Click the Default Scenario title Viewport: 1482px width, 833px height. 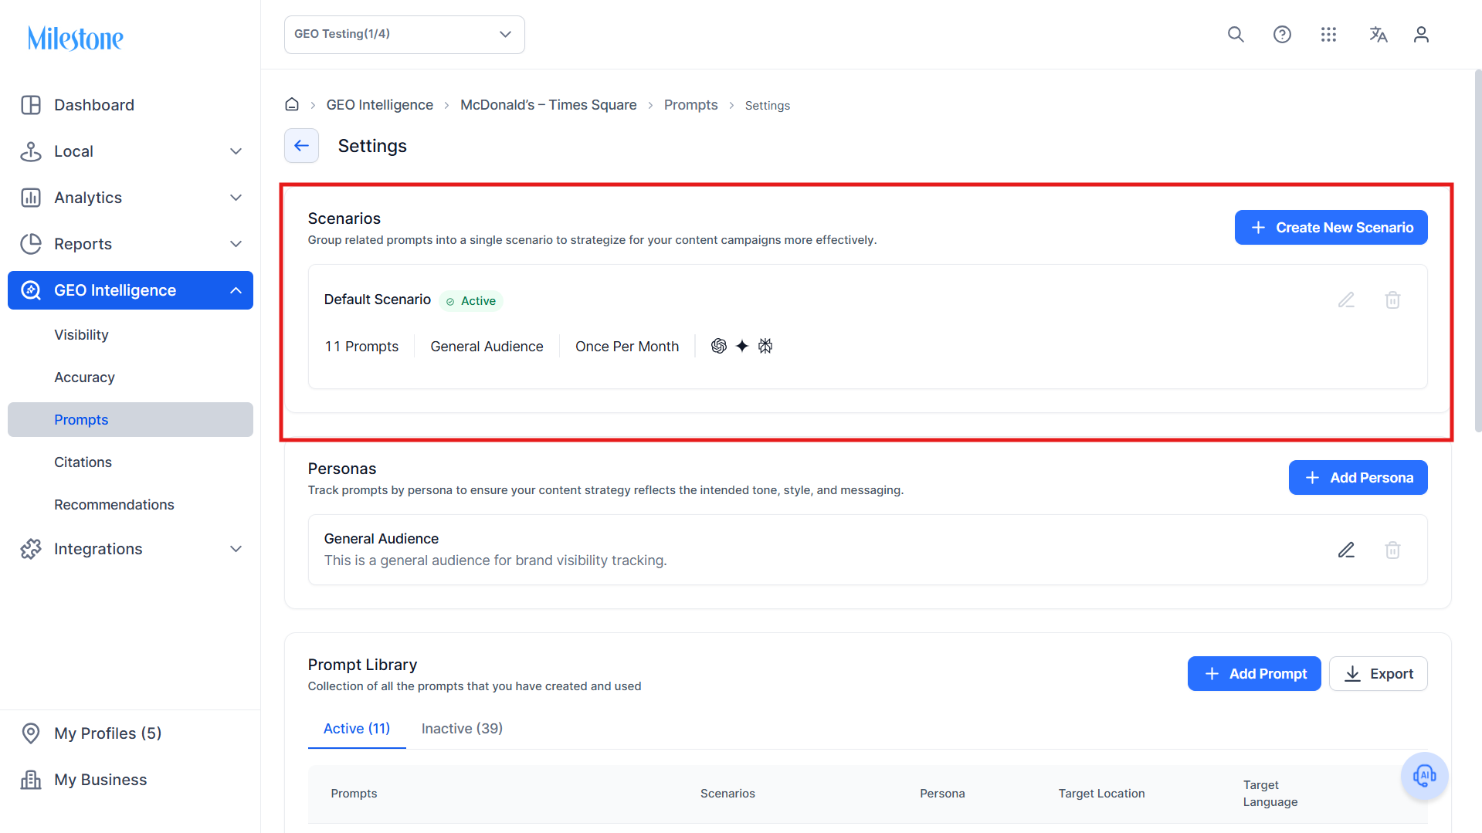pos(378,300)
